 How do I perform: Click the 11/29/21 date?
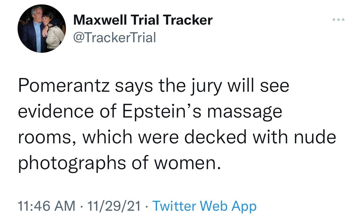(116, 206)
